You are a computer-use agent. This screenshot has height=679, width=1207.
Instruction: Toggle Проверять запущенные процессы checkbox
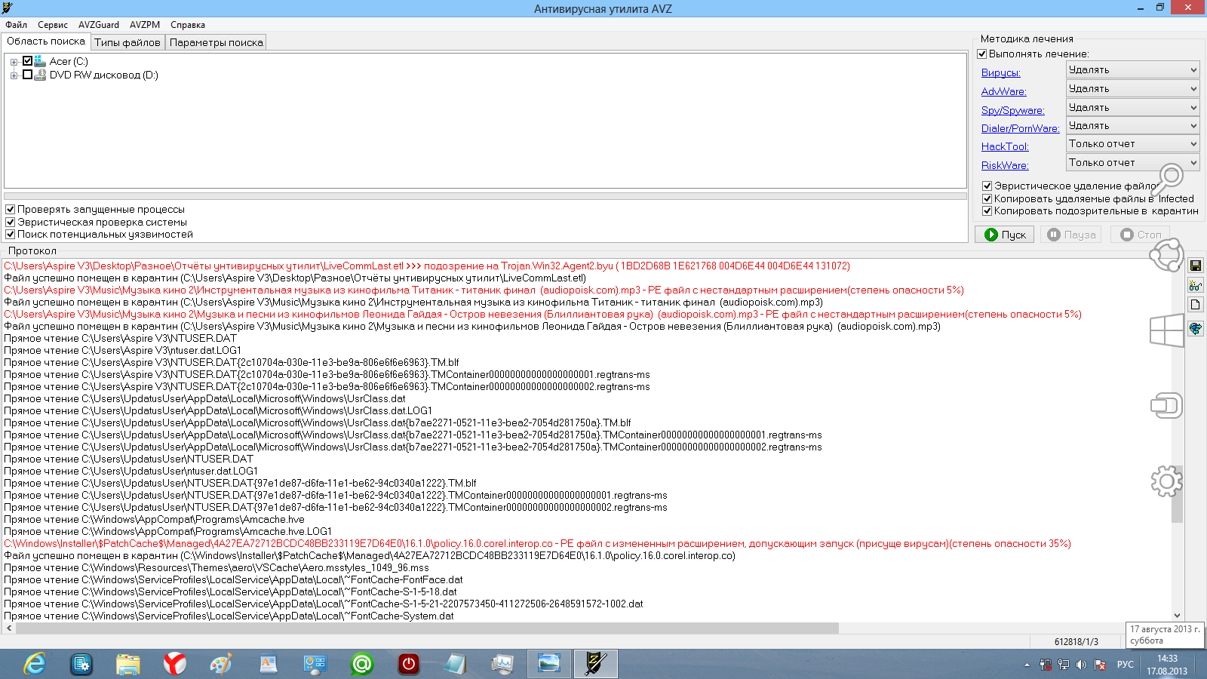pos(11,210)
